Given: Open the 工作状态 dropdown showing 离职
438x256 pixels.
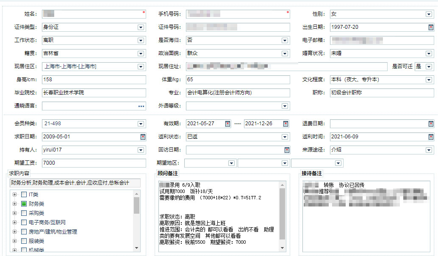Looking at the screenshot, I should pyautogui.click(x=141, y=41).
